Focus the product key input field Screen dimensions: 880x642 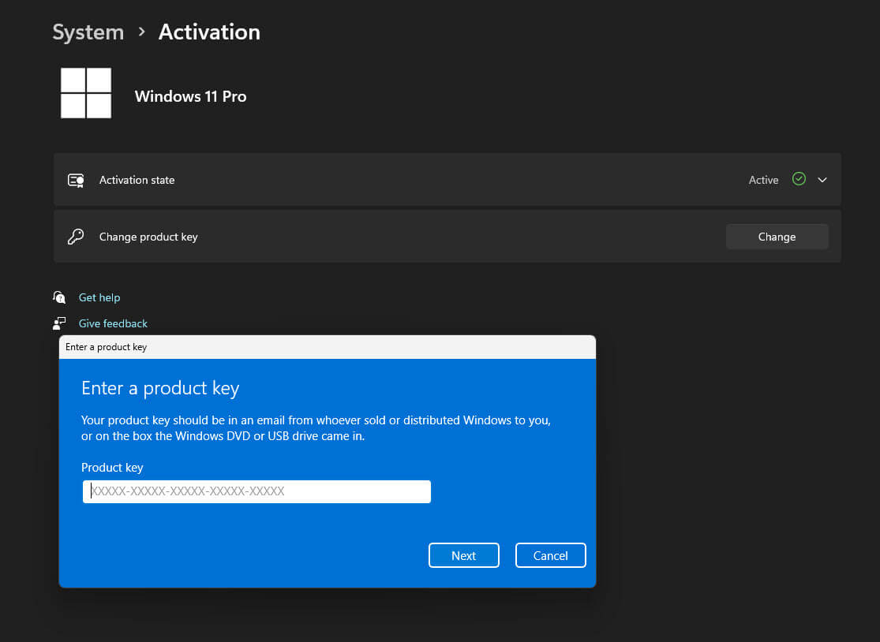click(x=256, y=491)
